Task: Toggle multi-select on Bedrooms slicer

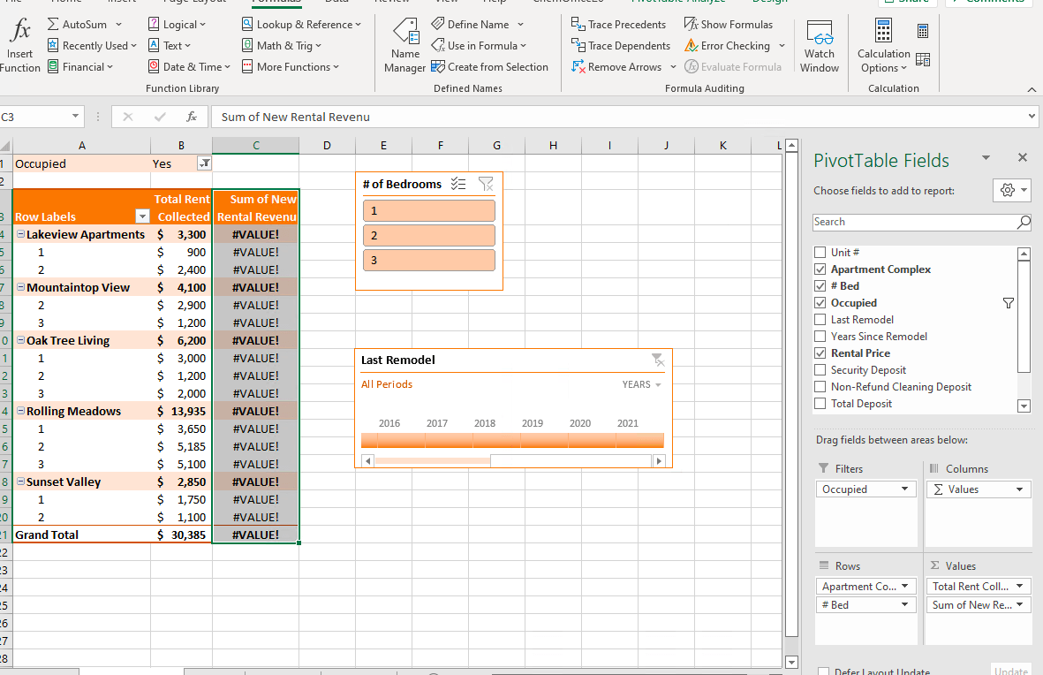Action: point(458,185)
